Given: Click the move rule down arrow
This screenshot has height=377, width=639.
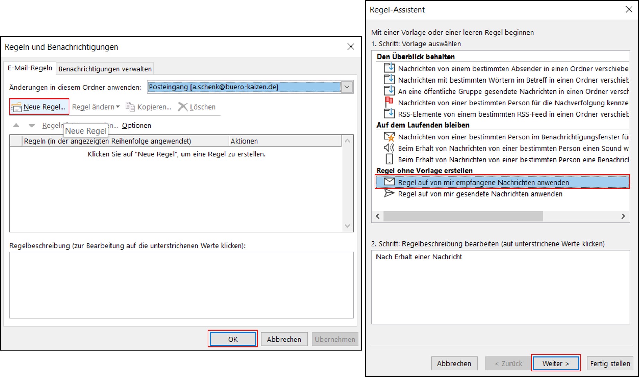Looking at the screenshot, I should click(x=32, y=126).
